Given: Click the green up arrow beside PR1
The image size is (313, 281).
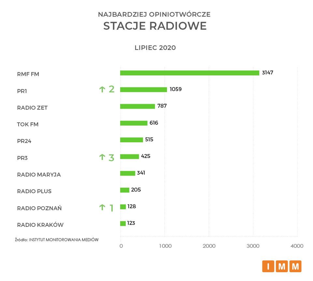Looking at the screenshot, I should 102,89.
